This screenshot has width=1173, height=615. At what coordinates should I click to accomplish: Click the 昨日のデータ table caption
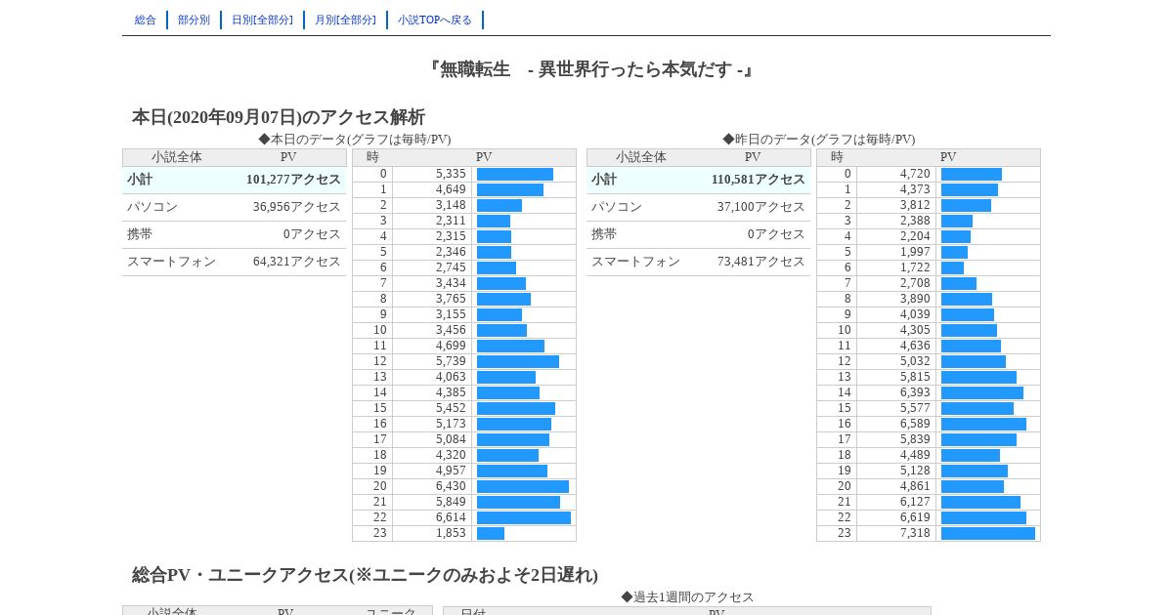click(x=819, y=140)
